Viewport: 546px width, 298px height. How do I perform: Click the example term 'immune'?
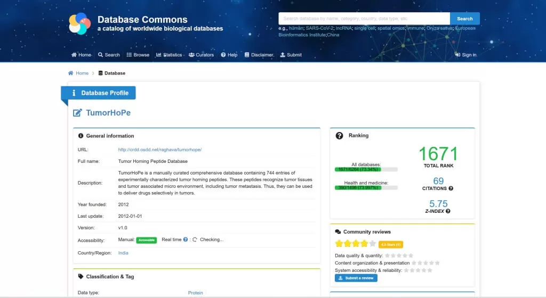pos(415,28)
